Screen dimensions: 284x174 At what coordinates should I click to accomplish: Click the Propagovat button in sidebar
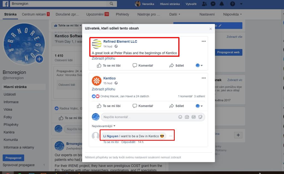pos(13,158)
